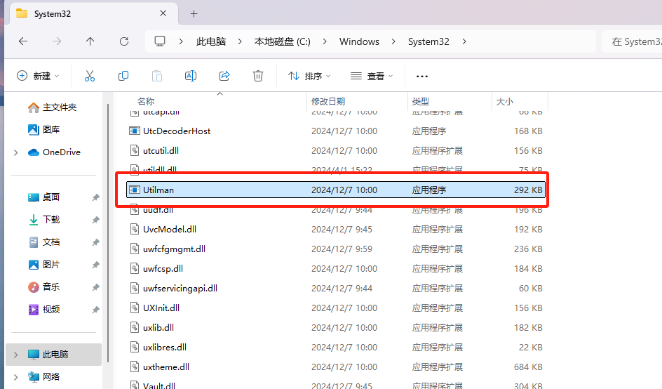Unpin 音乐 using its pin icon
Image resolution: width=662 pixels, height=389 pixels.
tap(96, 287)
